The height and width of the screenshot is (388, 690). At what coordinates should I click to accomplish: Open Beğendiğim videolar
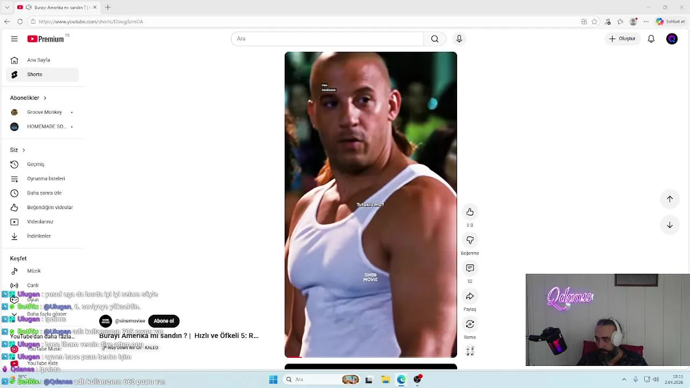pos(42,207)
